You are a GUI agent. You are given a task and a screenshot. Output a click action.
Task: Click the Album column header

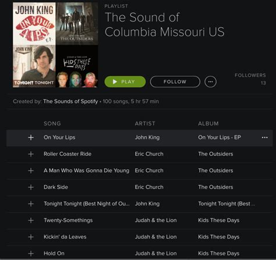(x=208, y=123)
